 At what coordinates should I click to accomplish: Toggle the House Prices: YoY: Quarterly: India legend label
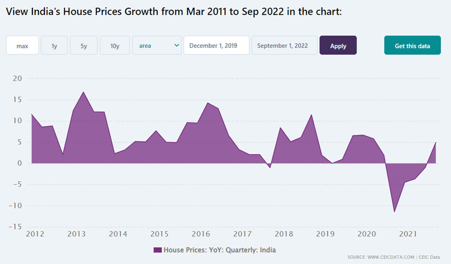[220, 250]
